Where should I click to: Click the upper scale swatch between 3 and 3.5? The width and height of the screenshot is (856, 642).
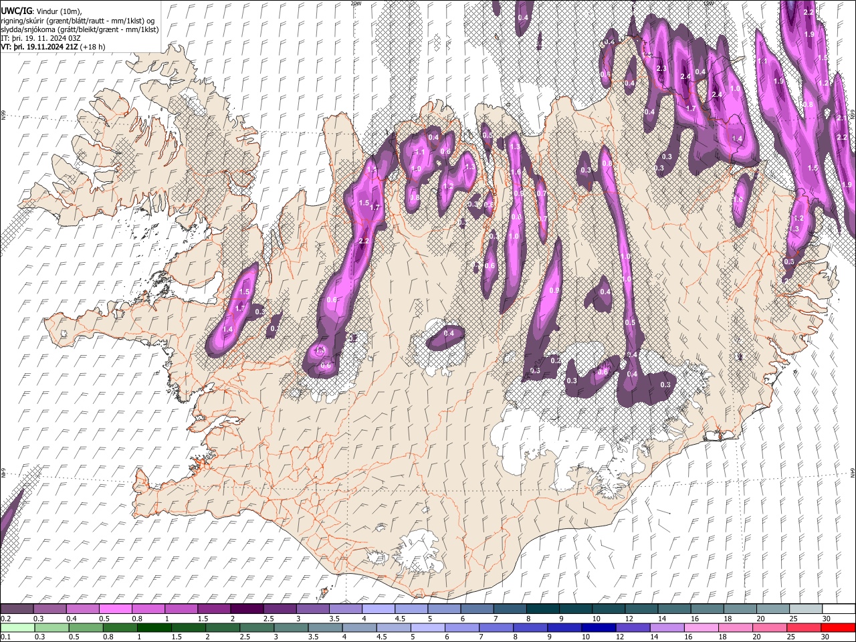click(x=312, y=609)
